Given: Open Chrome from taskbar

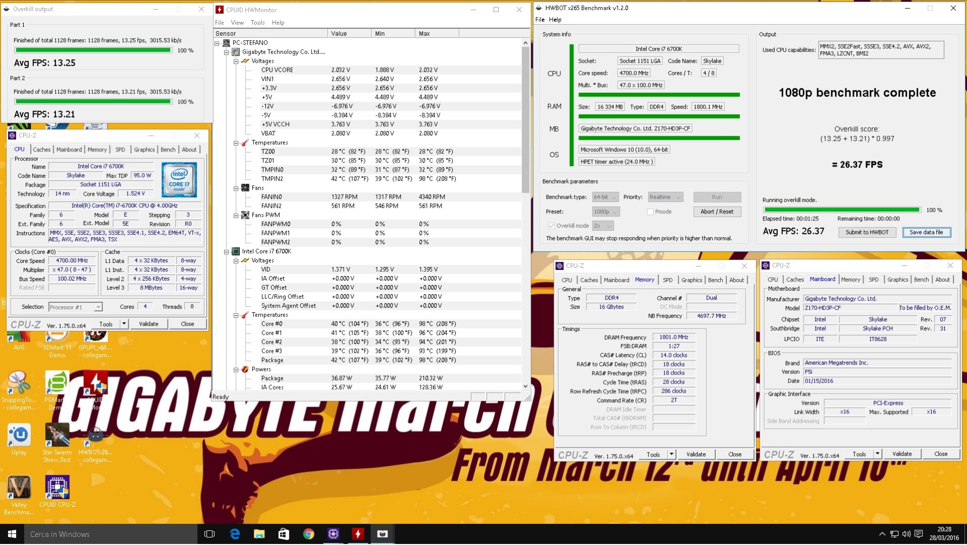Looking at the screenshot, I should [x=308, y=534].
